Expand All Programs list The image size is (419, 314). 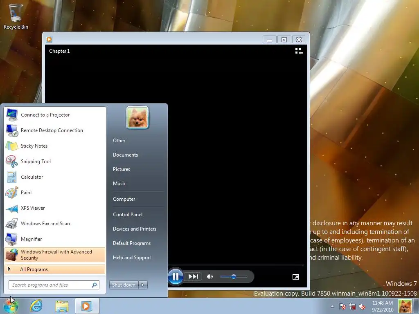coord(55,269)
